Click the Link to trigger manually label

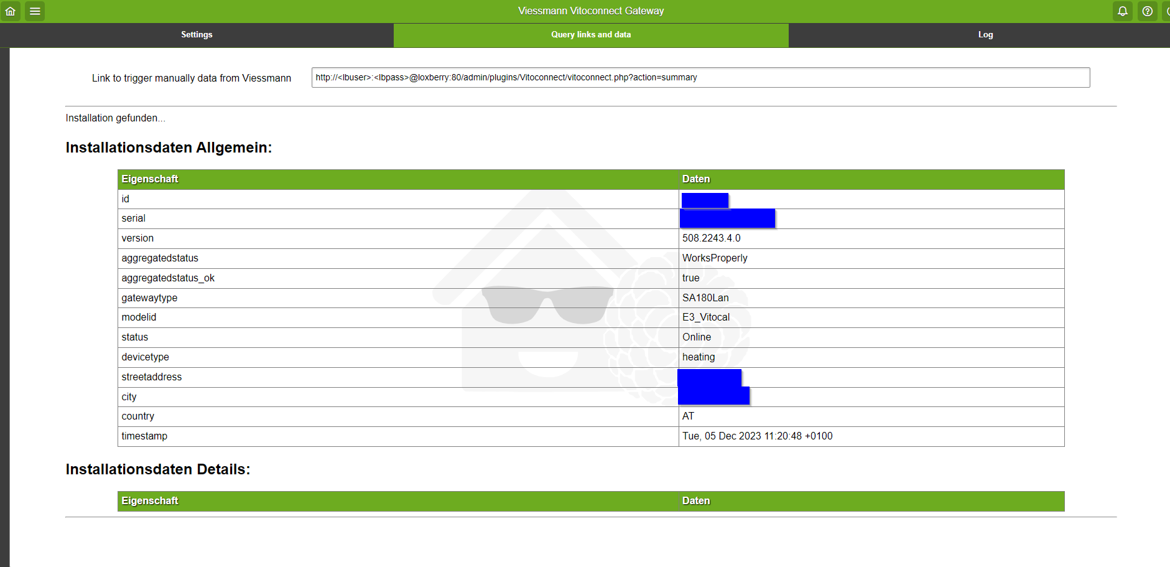192,78
